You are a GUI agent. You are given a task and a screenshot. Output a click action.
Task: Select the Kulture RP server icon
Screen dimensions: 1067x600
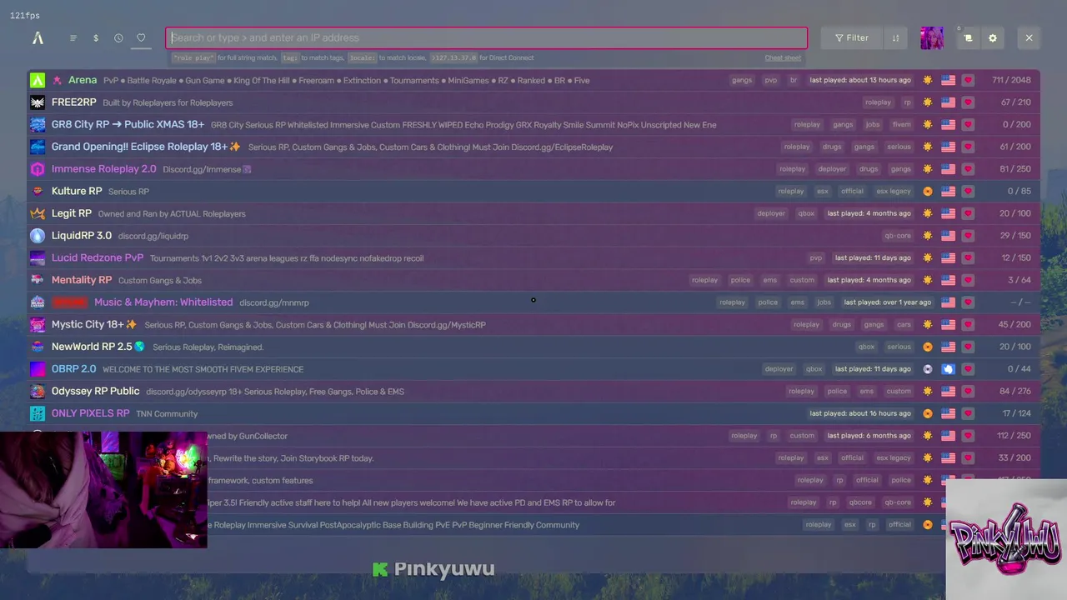coord(38,191)
